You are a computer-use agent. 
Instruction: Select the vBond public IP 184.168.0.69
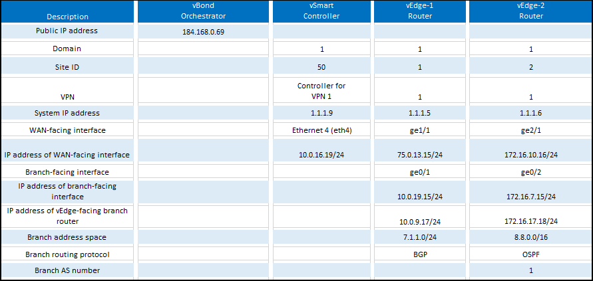203,32
